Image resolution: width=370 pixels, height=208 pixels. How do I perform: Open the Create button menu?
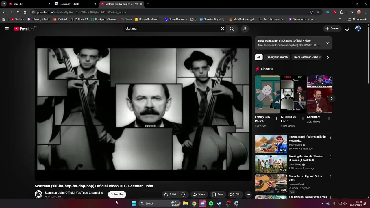[332, 29]
